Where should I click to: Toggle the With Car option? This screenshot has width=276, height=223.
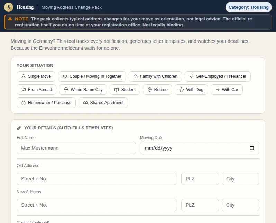pos(227,90)
